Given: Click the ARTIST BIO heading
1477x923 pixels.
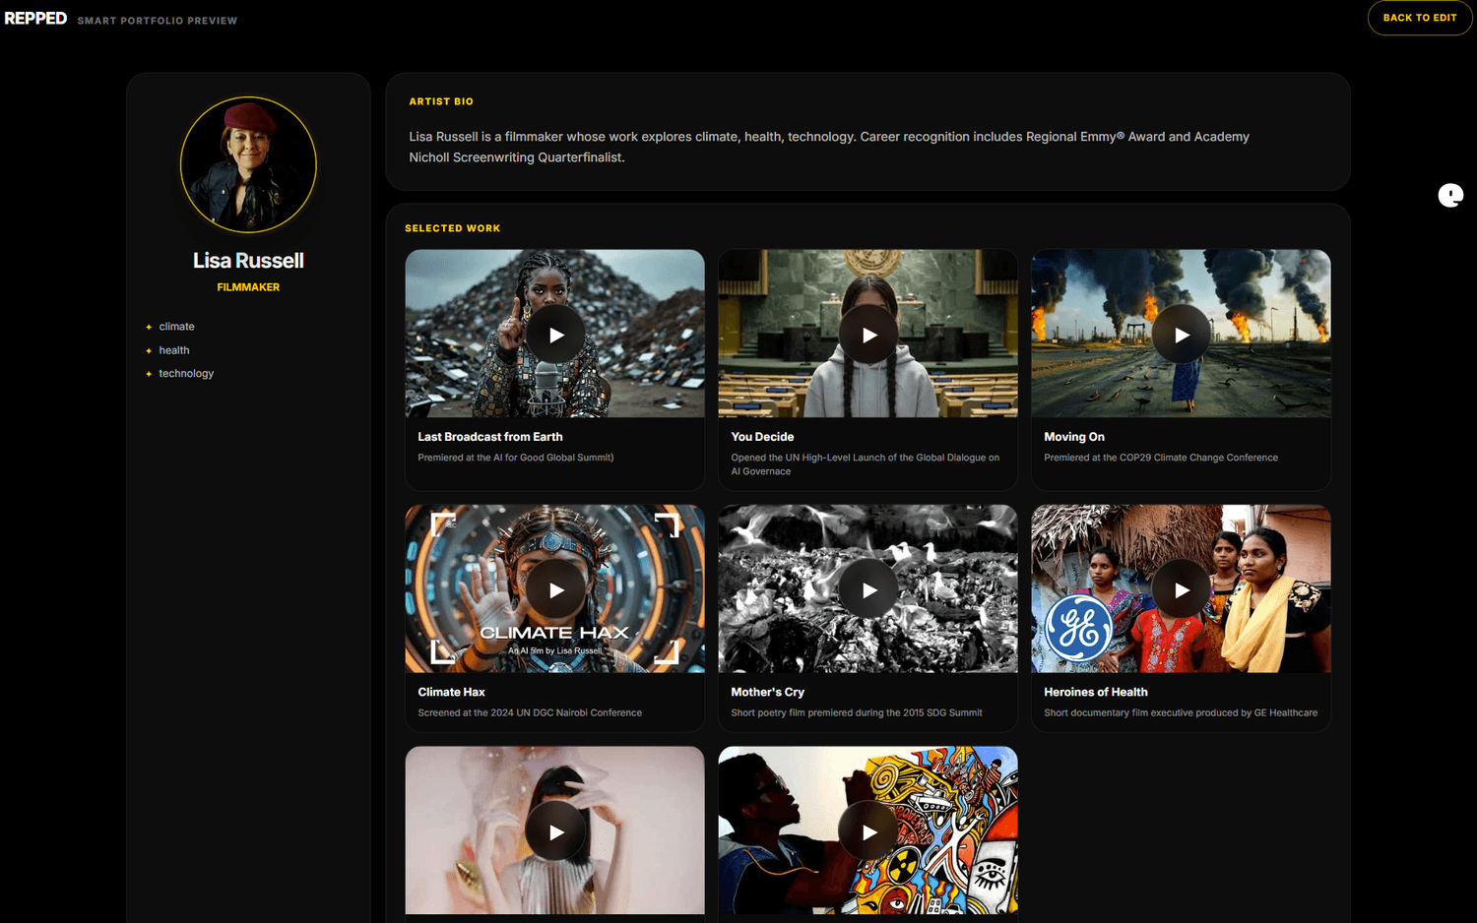Looking at the screenshot, I should (x=441, y=101).
